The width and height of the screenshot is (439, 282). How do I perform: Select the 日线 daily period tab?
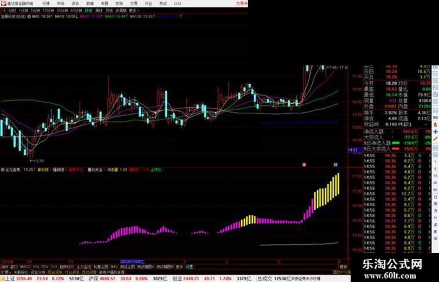88,11
